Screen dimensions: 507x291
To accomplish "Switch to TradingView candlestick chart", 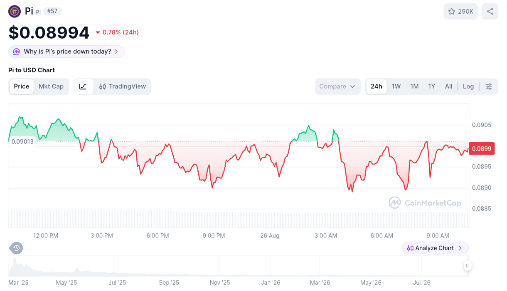I will coord(123,86).
